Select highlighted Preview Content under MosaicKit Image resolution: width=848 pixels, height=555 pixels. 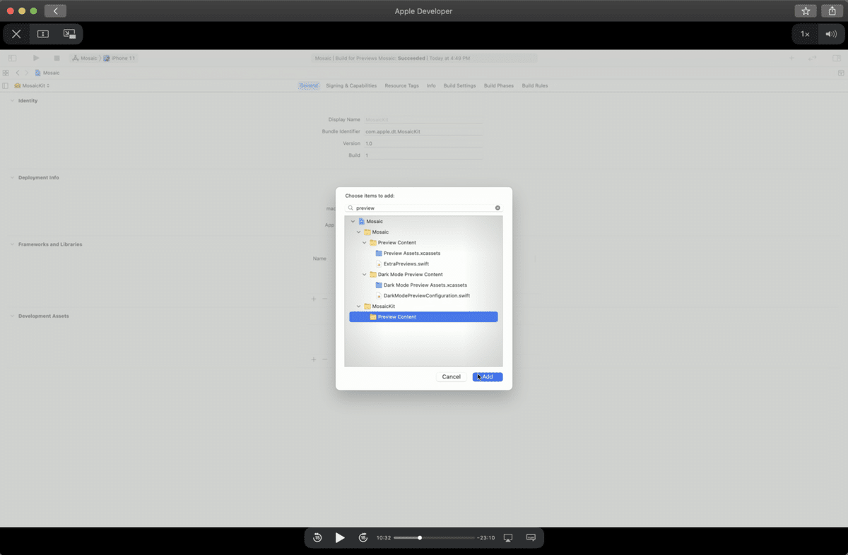point(423,317)
